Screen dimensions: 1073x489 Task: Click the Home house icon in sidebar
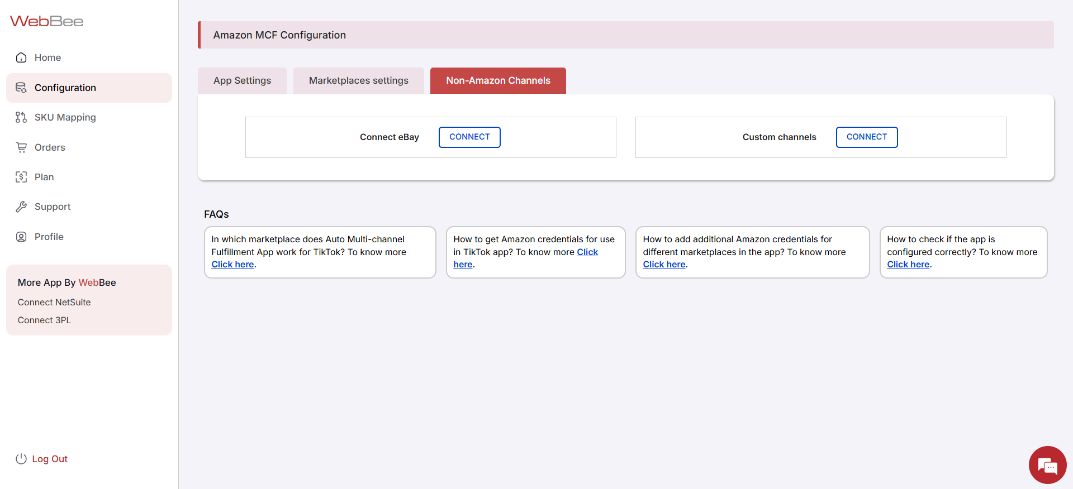pyautogui.click(x=21, y=57)
